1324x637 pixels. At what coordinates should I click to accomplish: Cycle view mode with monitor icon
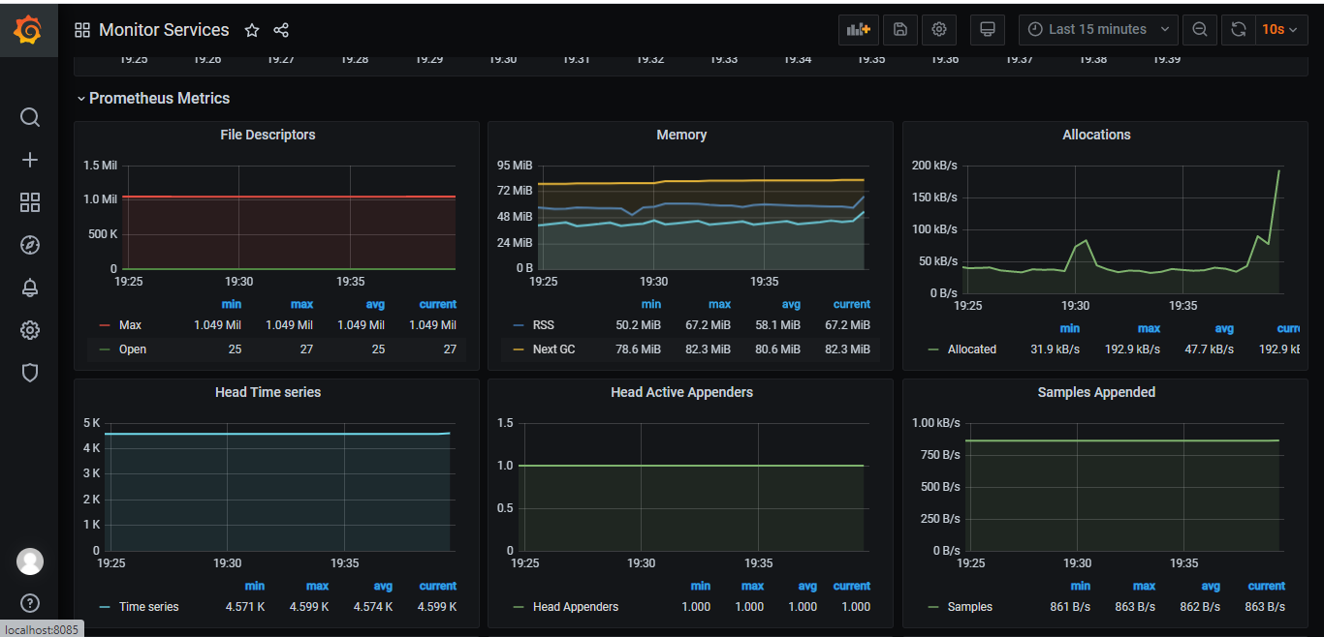[x=988, y=29]
